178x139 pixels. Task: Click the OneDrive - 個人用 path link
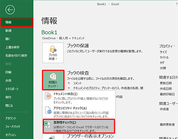click(55, 38)
